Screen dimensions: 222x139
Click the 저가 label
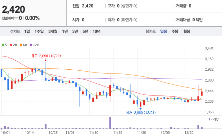[111, 20]
